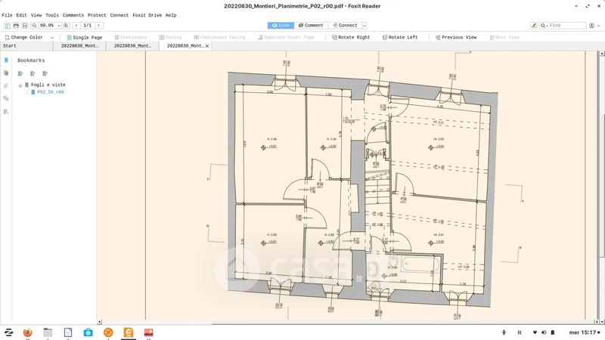Switch to the Start tab
Image resolution: width=605 pixels, height=340 pixels.
[x=10, y=46]
